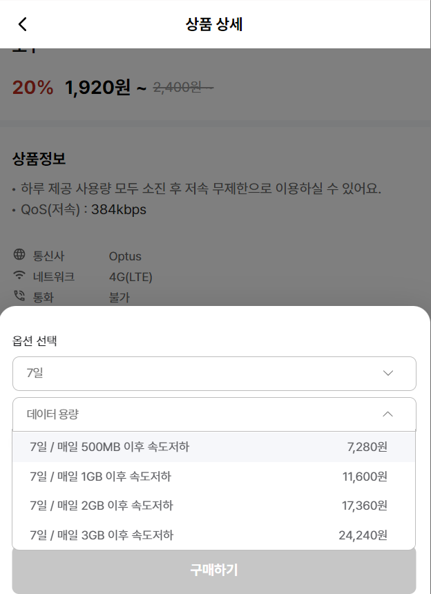This screenshot has width=431, height=594.
Task: Select 매일 500MB 이후 속도저하 option
Action: tap(214, 447)
